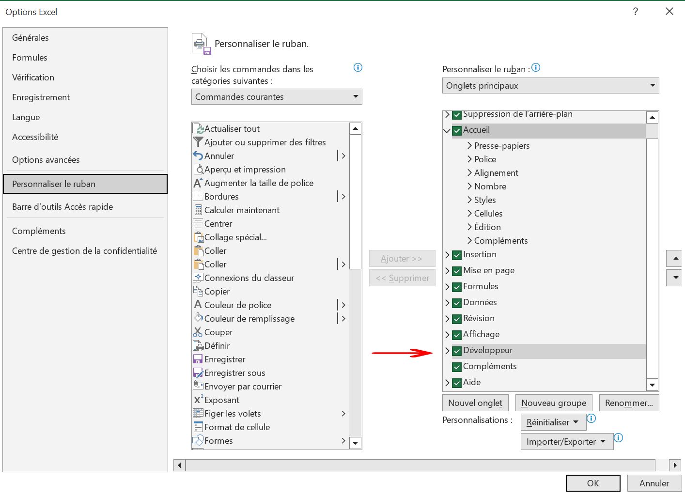Click the Couleur de remplissage paint bucket icon
The width and height of the screenshot is (685, 497).
[198, 318]
